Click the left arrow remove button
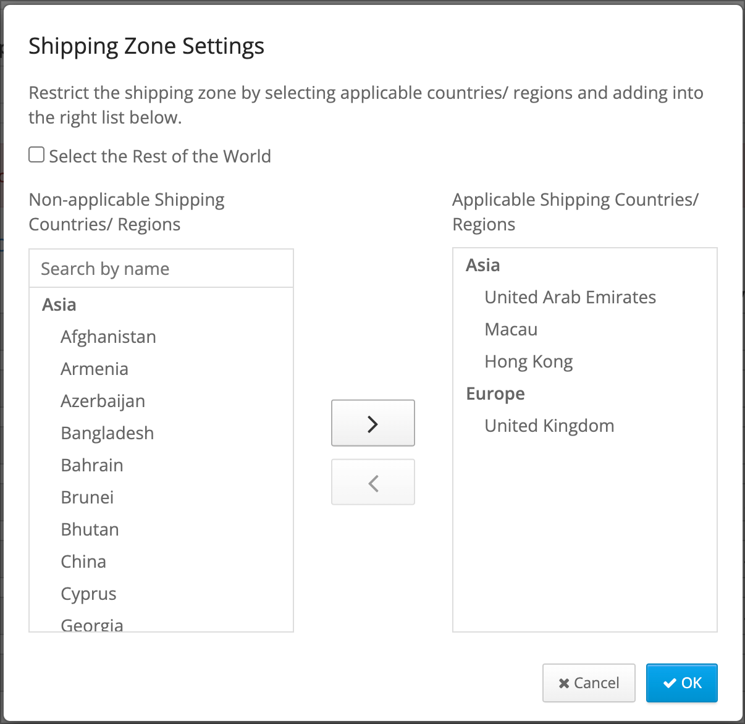Viewport: 745px width, 724px height. [x=372, y=482]
